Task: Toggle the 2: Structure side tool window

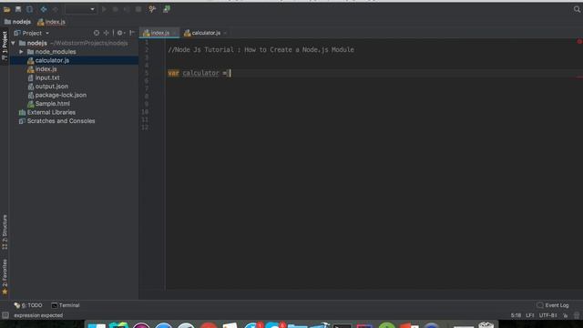Action: click(x=5, y=231)
